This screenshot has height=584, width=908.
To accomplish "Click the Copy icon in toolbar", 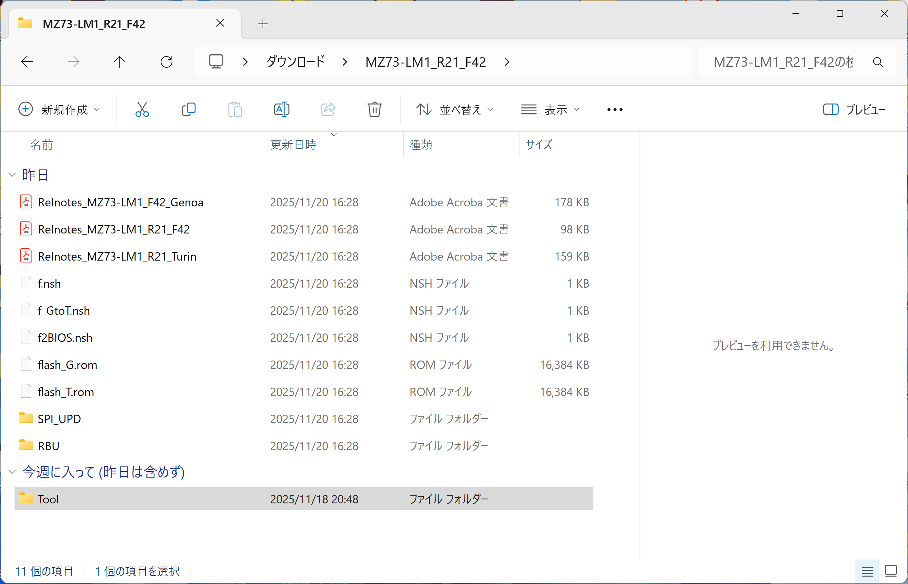I will click(188, 110).
